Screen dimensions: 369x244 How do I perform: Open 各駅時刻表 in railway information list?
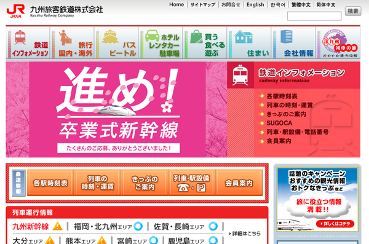point(282,96)
